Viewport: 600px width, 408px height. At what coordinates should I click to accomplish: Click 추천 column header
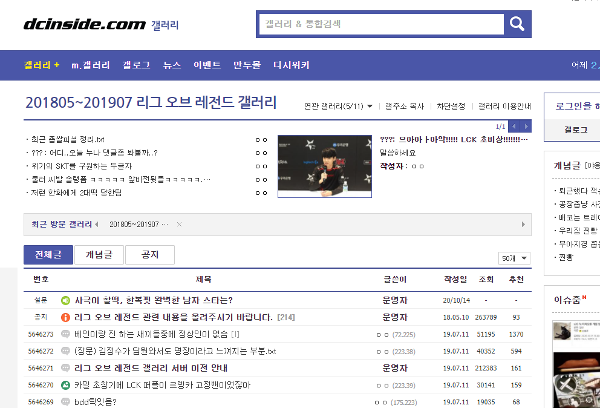tap(516, 279)
